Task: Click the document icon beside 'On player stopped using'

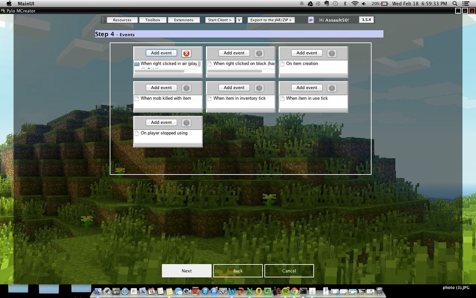Action: 137,133
